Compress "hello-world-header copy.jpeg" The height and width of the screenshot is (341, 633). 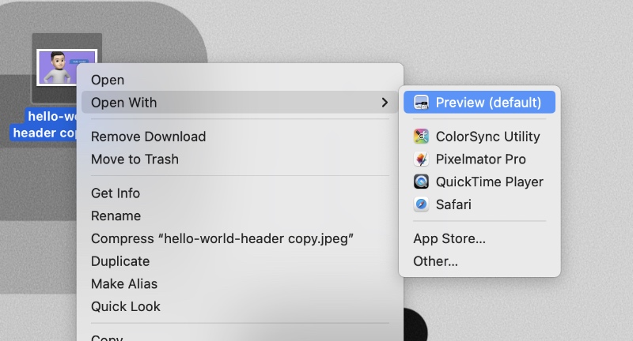pyautogui.click(x=222, y=239)
